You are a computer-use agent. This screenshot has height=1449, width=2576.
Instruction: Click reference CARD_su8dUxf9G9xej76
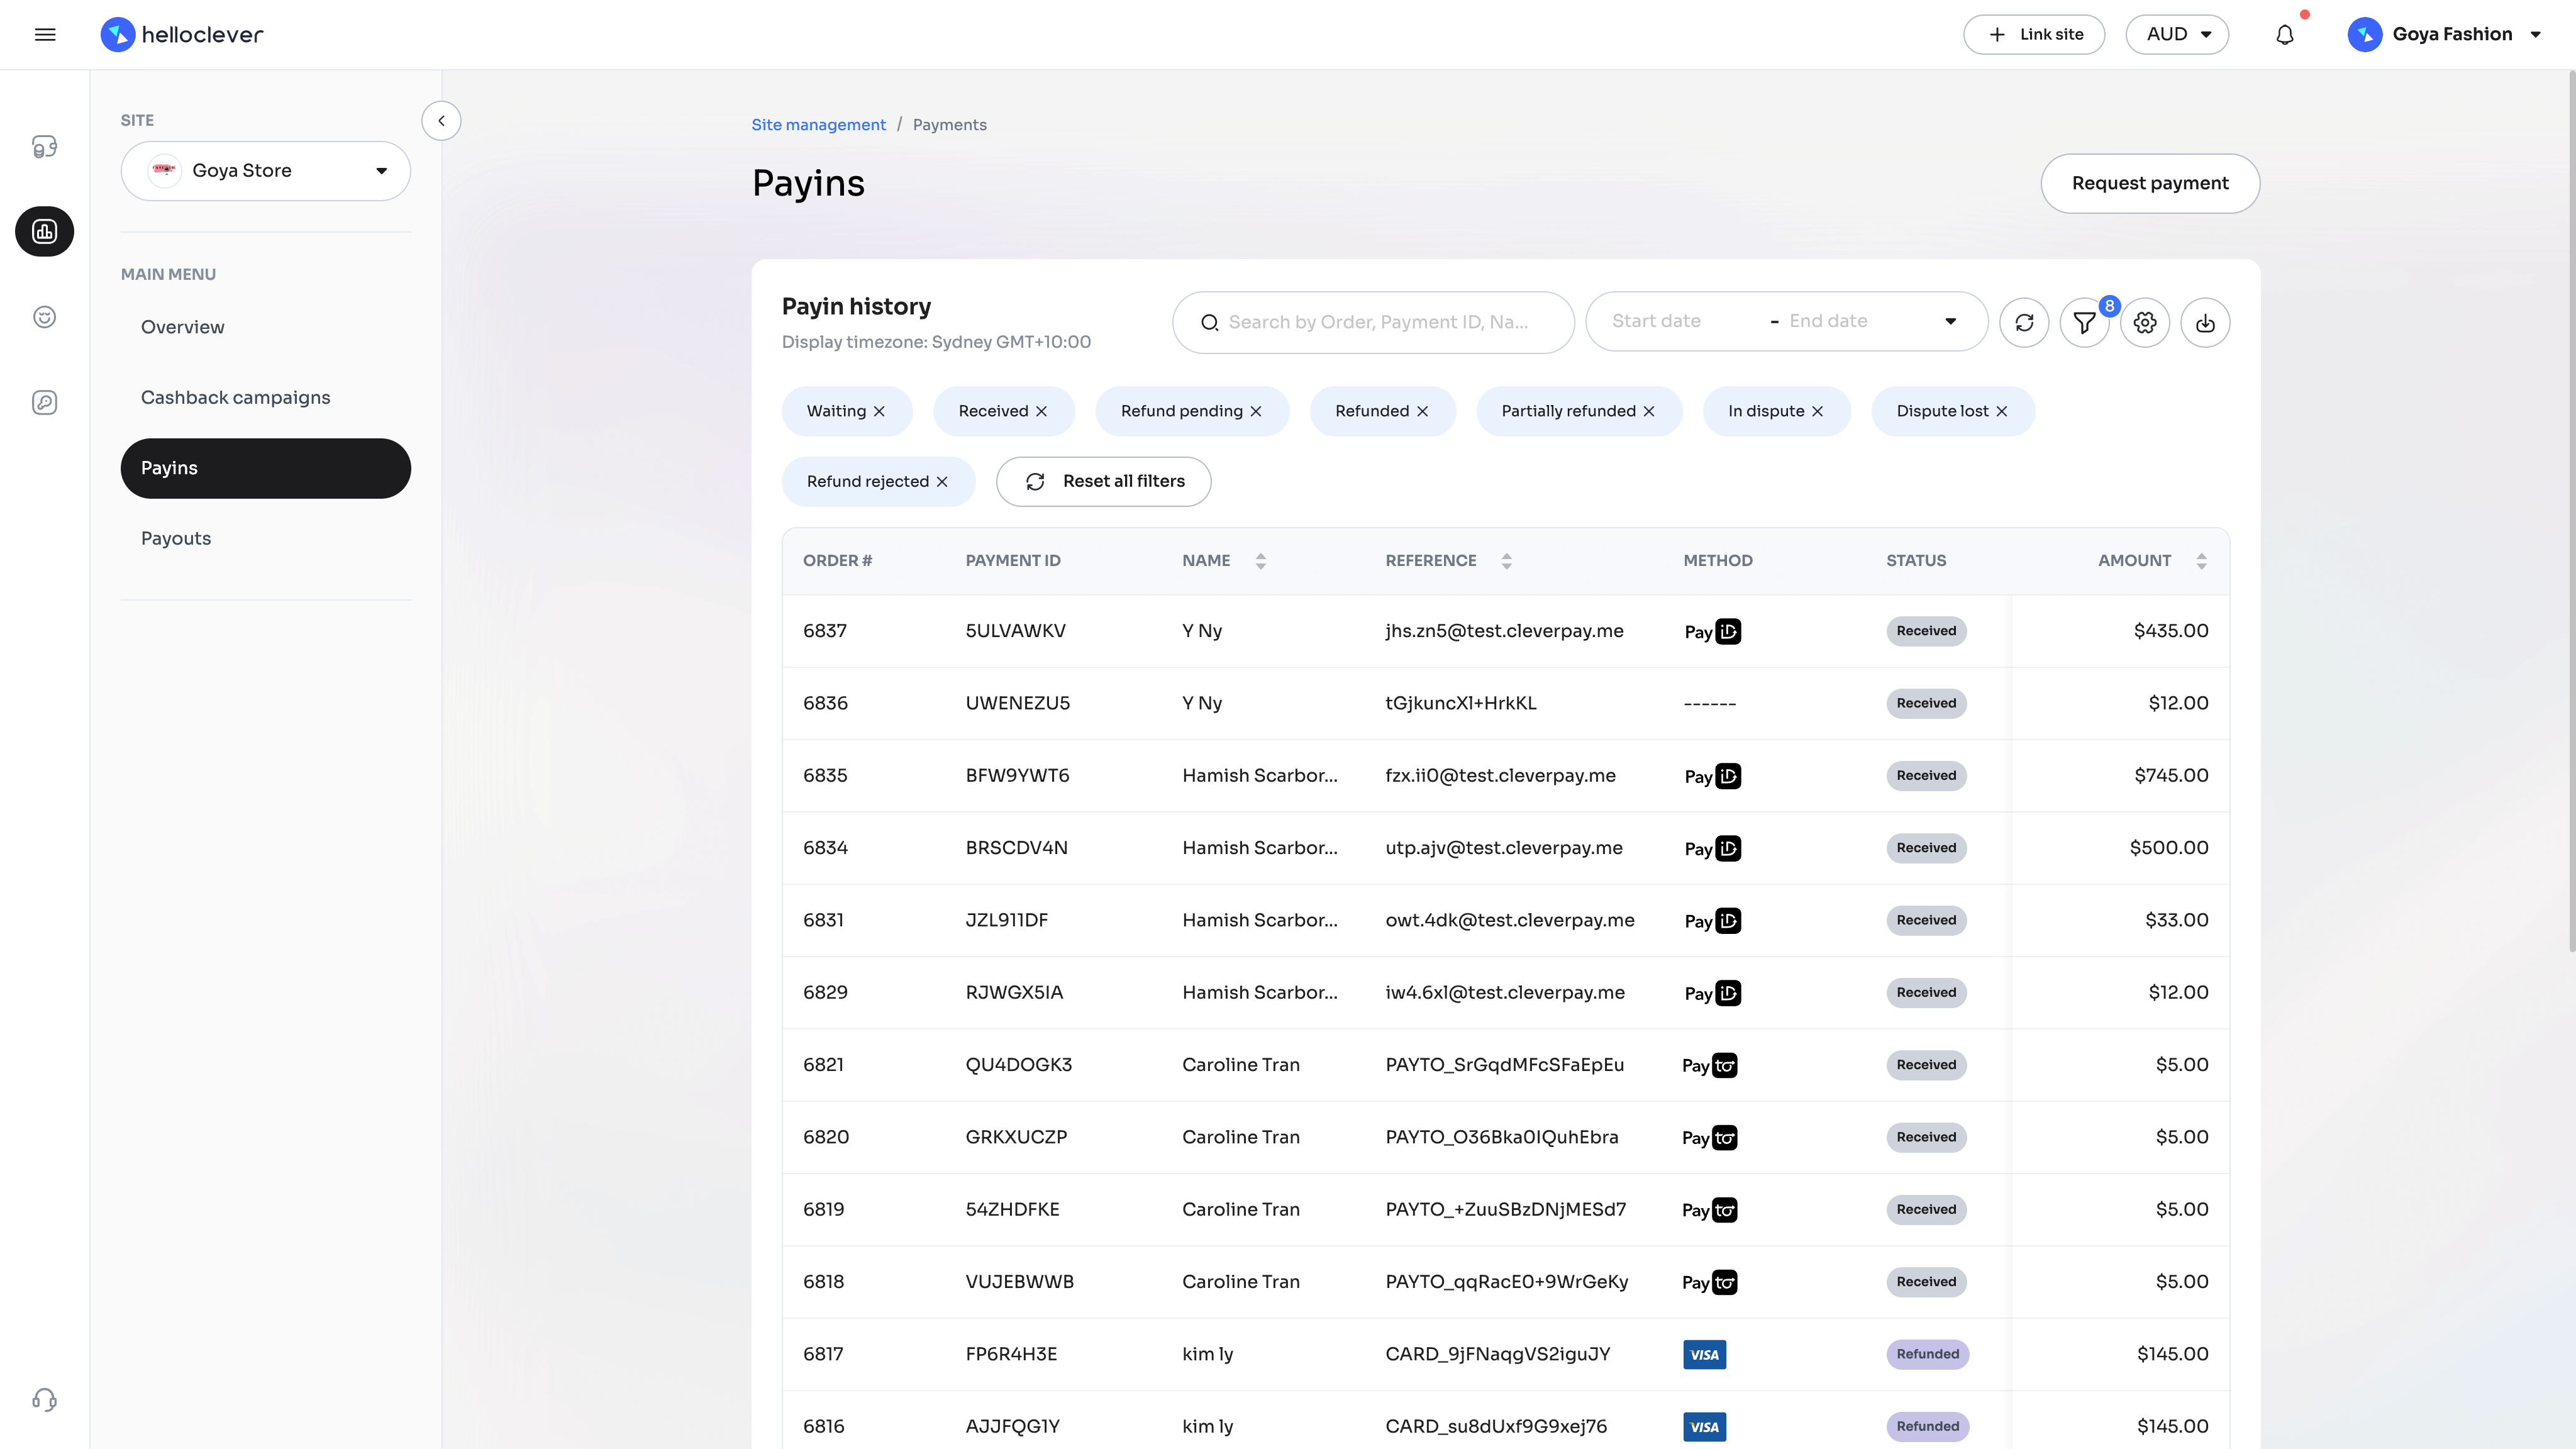pyautogui.click(x=1496, y=1427)
